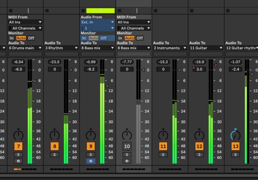This screenshot has width=258, height=180.
Task: Click the pan knob on track 10
Action: 127,135
